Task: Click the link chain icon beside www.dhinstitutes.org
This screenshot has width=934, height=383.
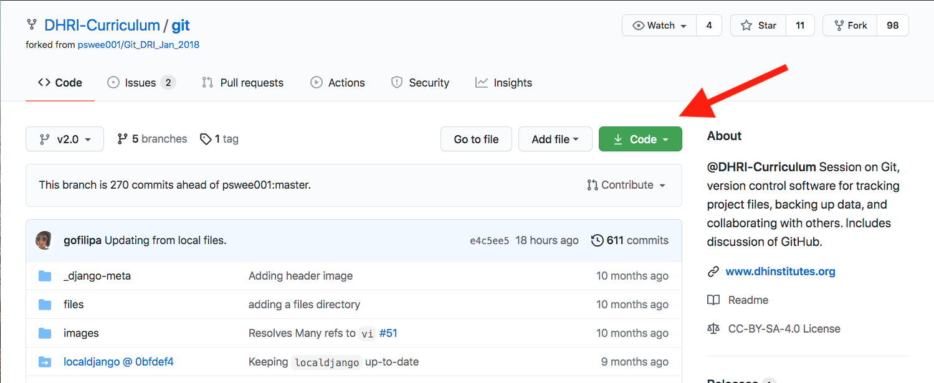Action: coord(713,272)
